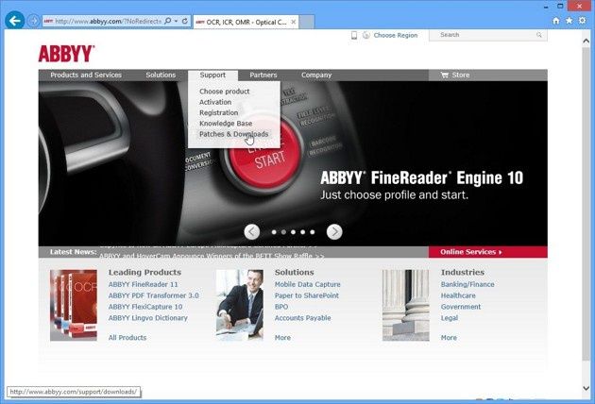Open the Choose Region link
The width and height of the screenshot is (595, 404).
pos(396,35)
